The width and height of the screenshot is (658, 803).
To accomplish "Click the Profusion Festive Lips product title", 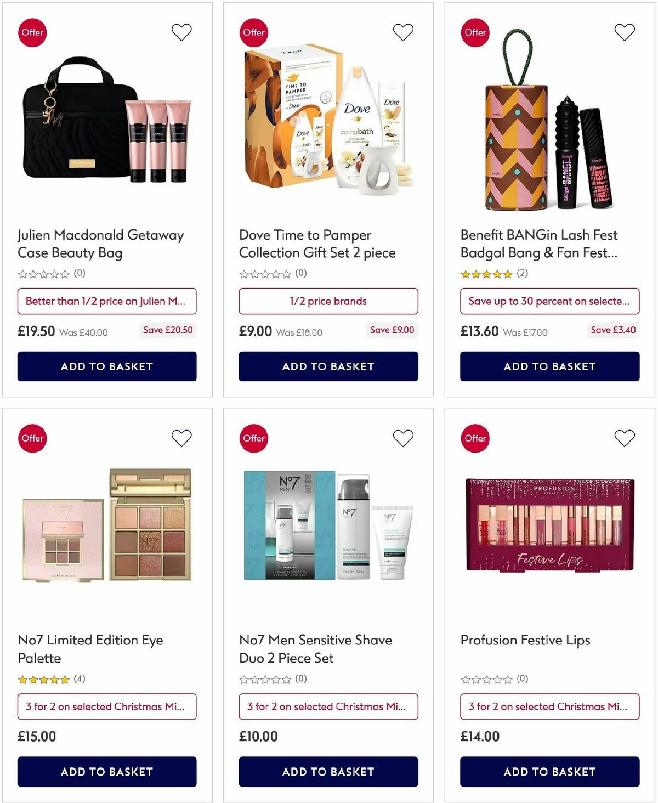I will (525, 640).
